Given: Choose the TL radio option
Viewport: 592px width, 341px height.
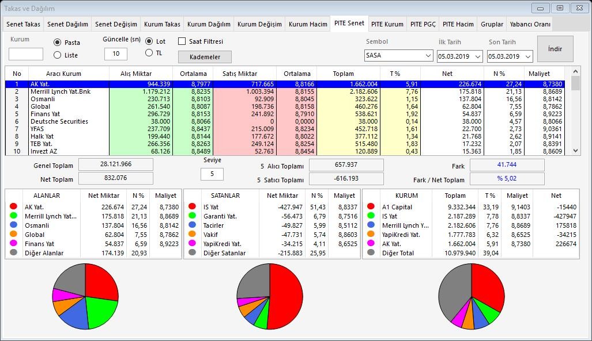Looking at the screenshot, I should tap(149, 53).
